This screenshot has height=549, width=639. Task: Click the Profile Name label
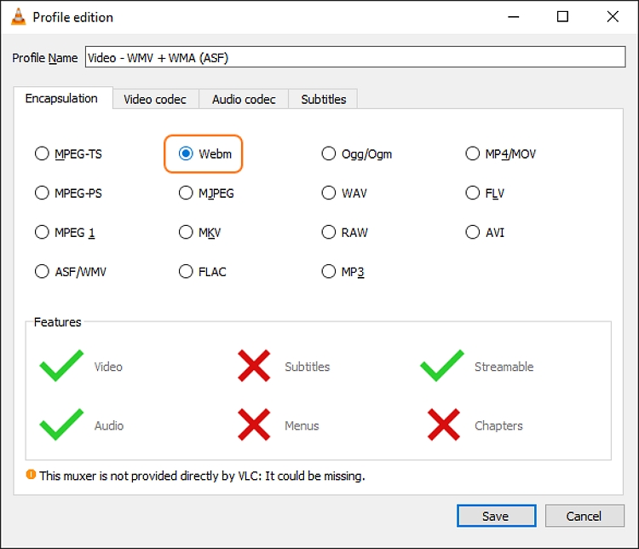[x=45, y=58]
